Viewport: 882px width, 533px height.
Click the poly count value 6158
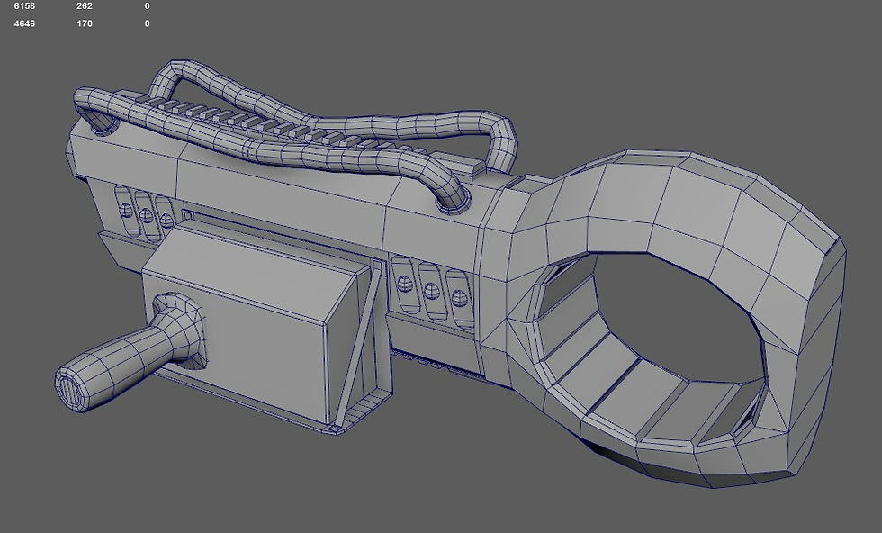[24, 6]
